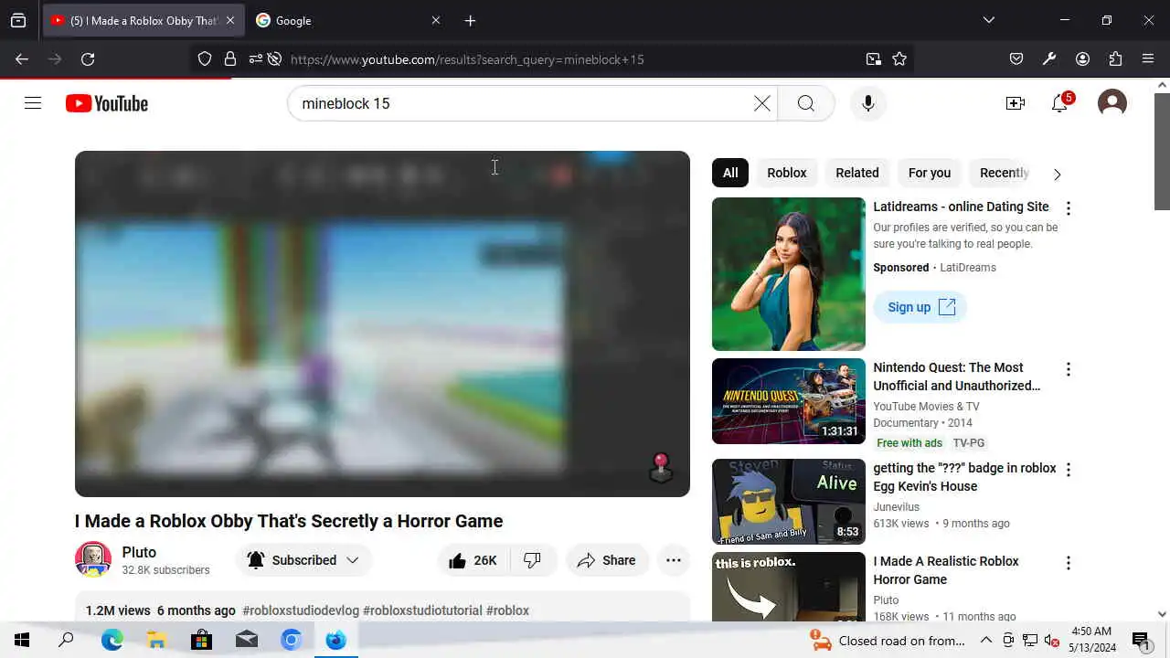Bookmark this page with star
This screenshot has width=1170, height=658.
899,58
